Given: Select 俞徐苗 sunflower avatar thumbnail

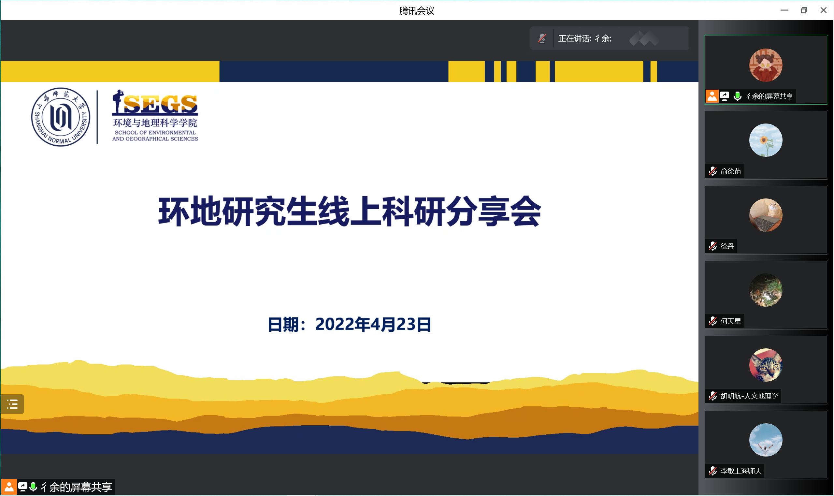Looking at the screenshot, I should (766, 140).
